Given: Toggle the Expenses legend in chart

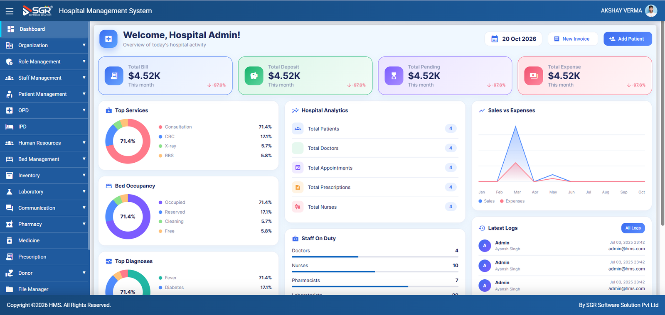Looking at the screenshot, I should tap(512, 201).
